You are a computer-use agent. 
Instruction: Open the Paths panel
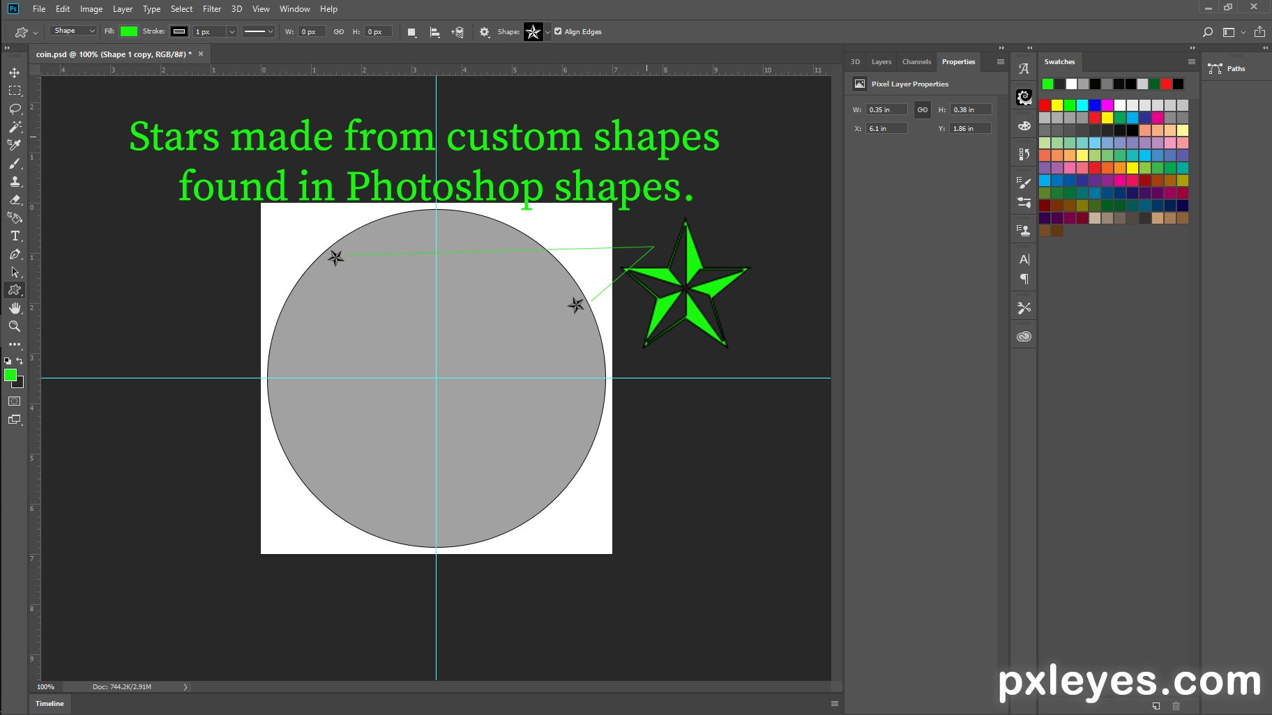point(1227,68)
